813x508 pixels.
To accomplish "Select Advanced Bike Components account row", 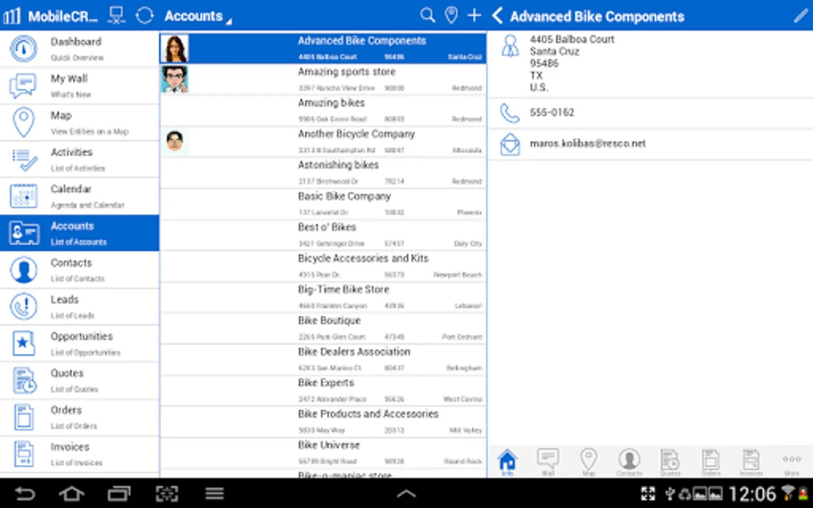I will click(323, 48).
